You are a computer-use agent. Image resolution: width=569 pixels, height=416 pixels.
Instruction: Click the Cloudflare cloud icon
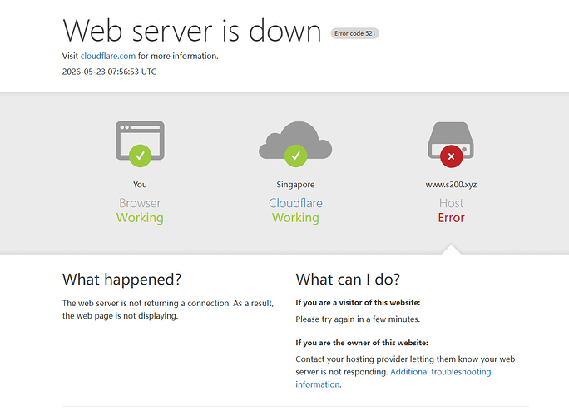tap(295, 144)
